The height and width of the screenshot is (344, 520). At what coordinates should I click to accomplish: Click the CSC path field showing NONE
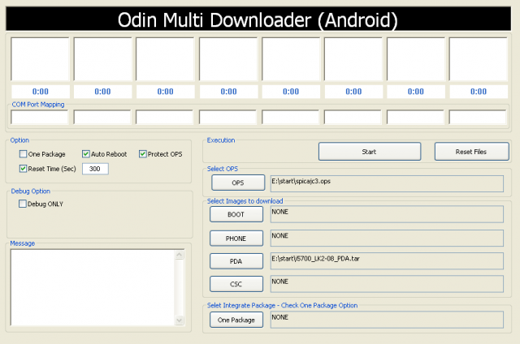pos(387,284)
